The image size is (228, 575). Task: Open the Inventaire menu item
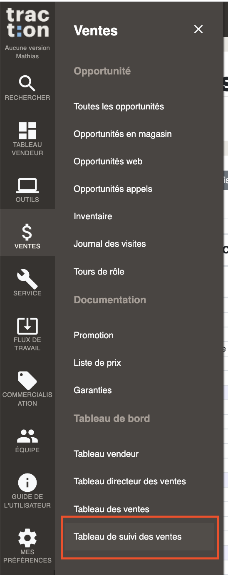[93, 216]
